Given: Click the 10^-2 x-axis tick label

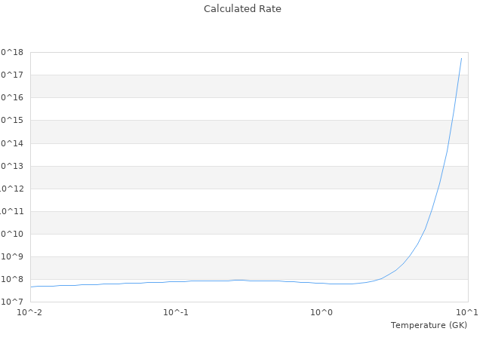Looking at the screenshot, I should coord(30,312).
